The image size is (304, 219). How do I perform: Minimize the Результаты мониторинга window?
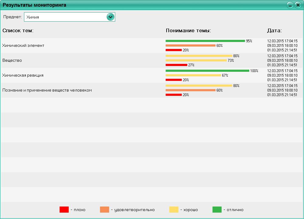290,5
